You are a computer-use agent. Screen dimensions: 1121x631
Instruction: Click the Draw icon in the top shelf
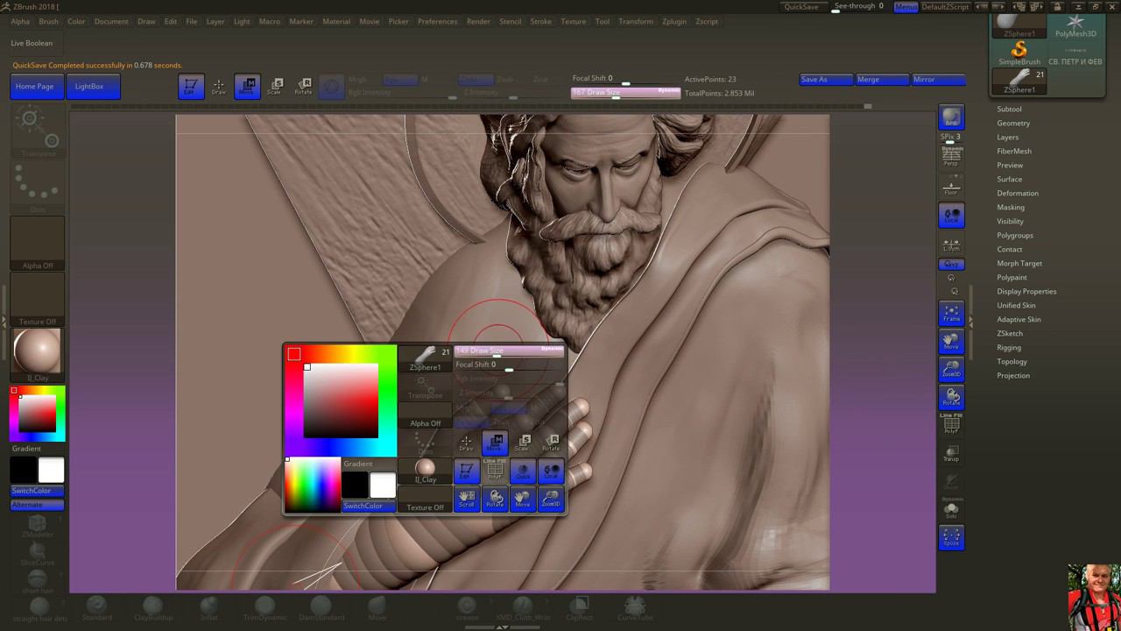click(x=219, y=87)
